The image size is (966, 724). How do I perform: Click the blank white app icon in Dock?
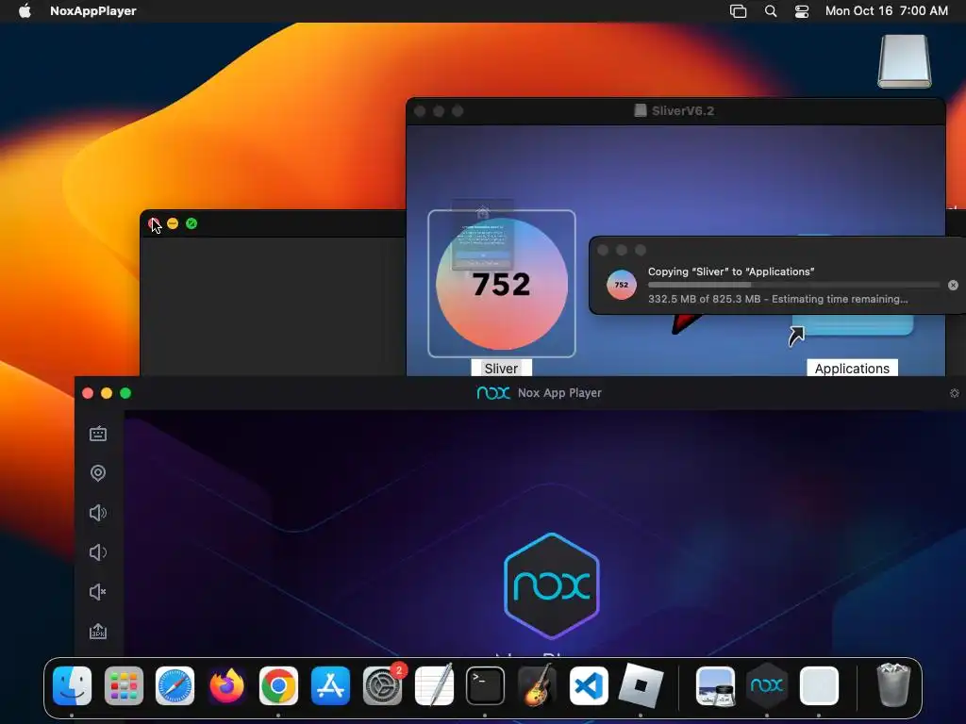(x=819, y=685)
